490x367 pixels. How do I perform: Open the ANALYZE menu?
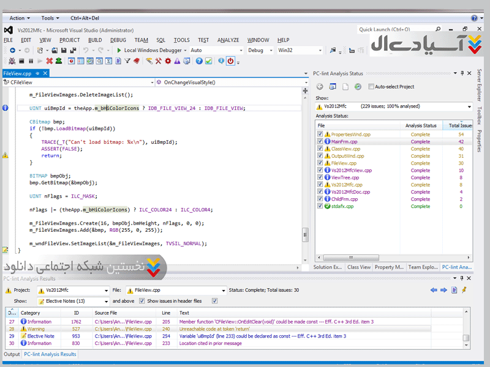(228, 40)
